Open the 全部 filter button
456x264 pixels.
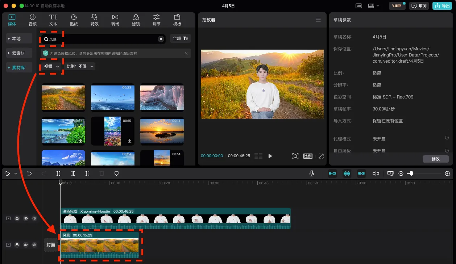pyautogui.click(x=181, y=38)
